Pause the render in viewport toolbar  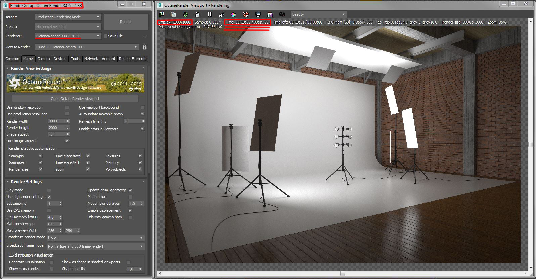click(x=210, y=14)
